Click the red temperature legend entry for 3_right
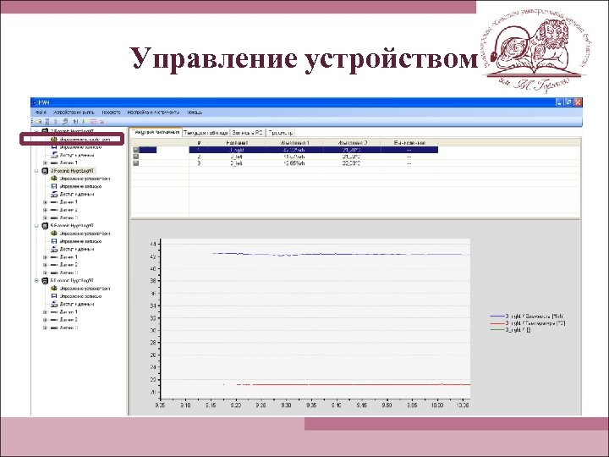 [528, 323]
